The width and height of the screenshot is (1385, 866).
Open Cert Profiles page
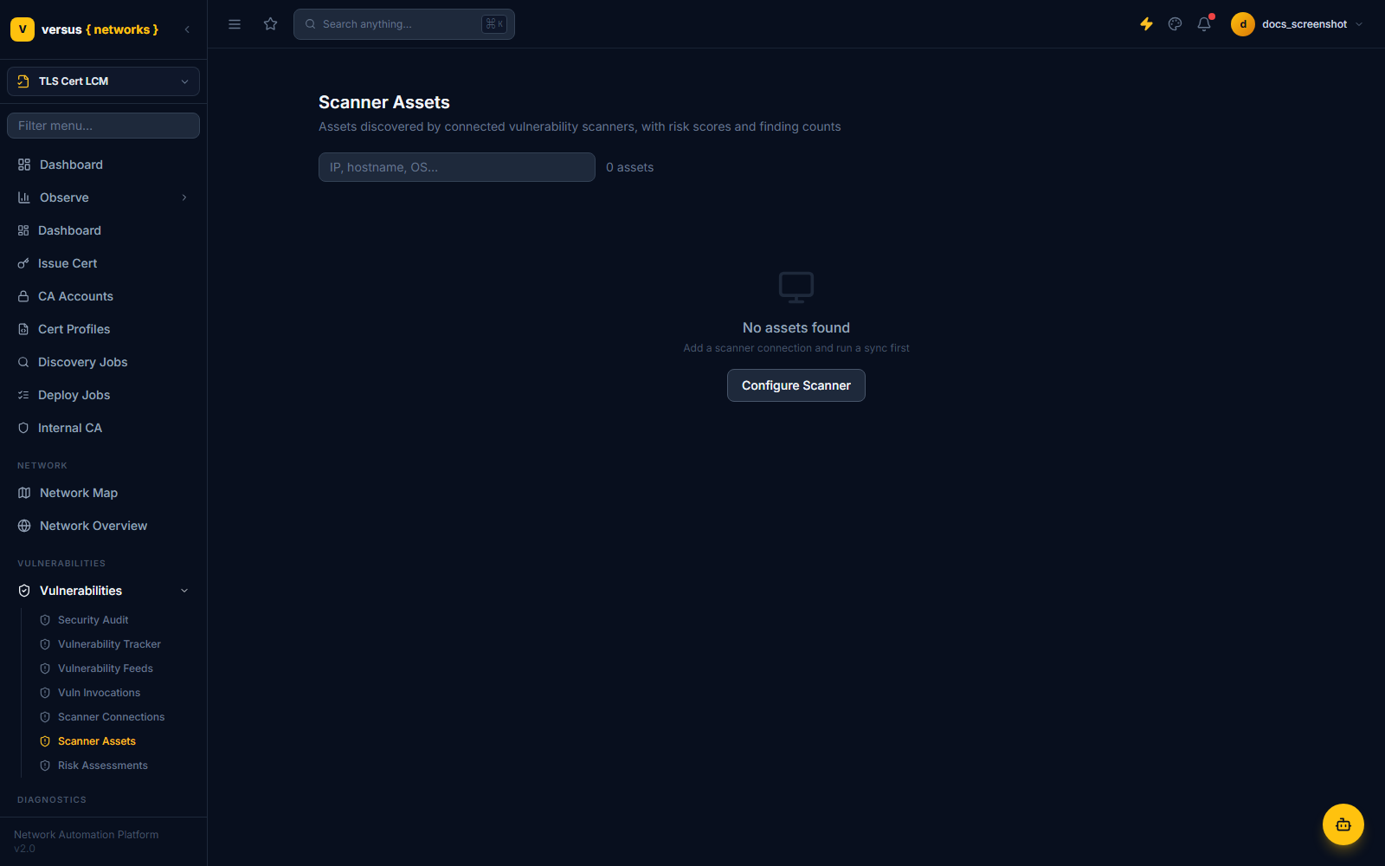(x=103, y=329)
